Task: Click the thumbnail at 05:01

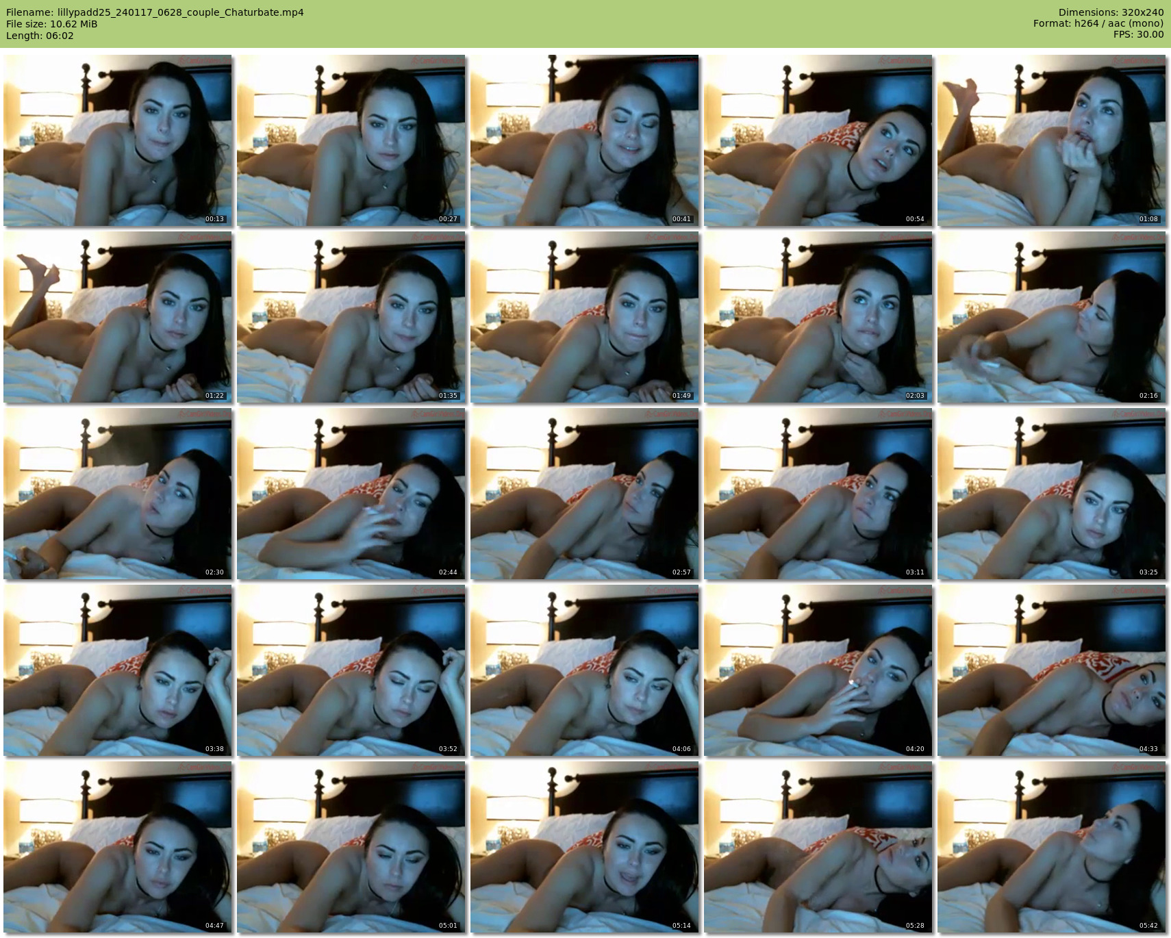Action: click(351, 847)
